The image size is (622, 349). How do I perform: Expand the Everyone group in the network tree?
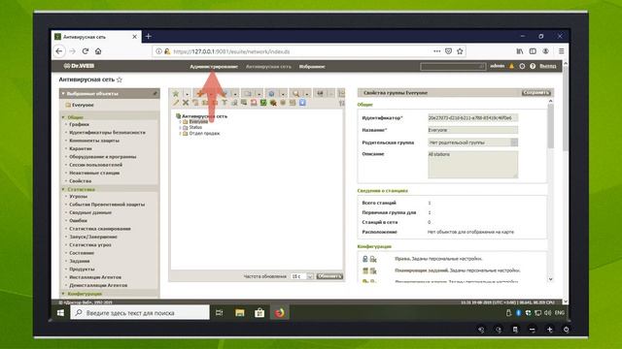click(180, 122)
